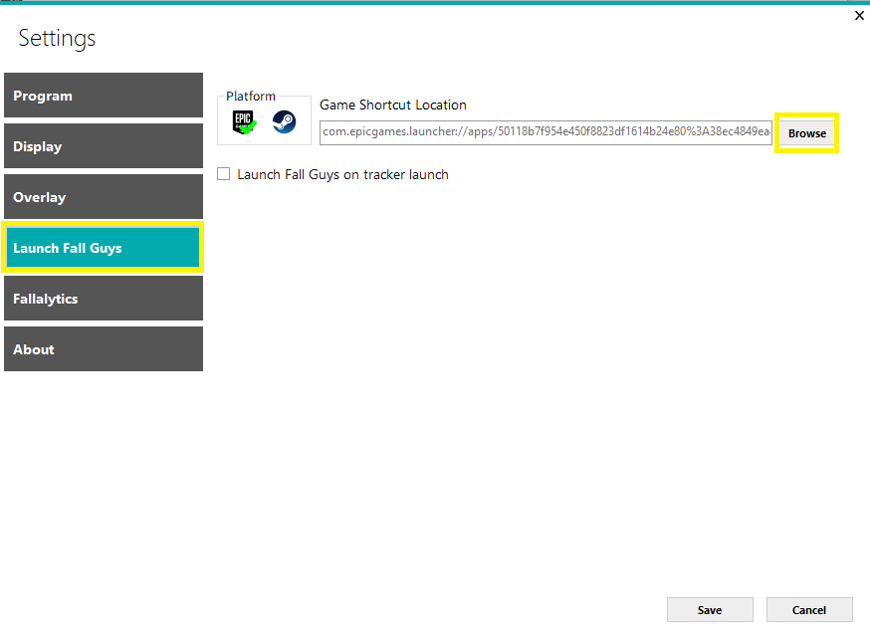Click the Game Shortcut Location field

tap(545, 132)
